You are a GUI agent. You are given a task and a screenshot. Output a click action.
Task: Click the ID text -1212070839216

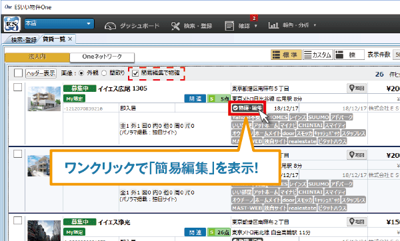pyautogui.click(x=83, y=109)
